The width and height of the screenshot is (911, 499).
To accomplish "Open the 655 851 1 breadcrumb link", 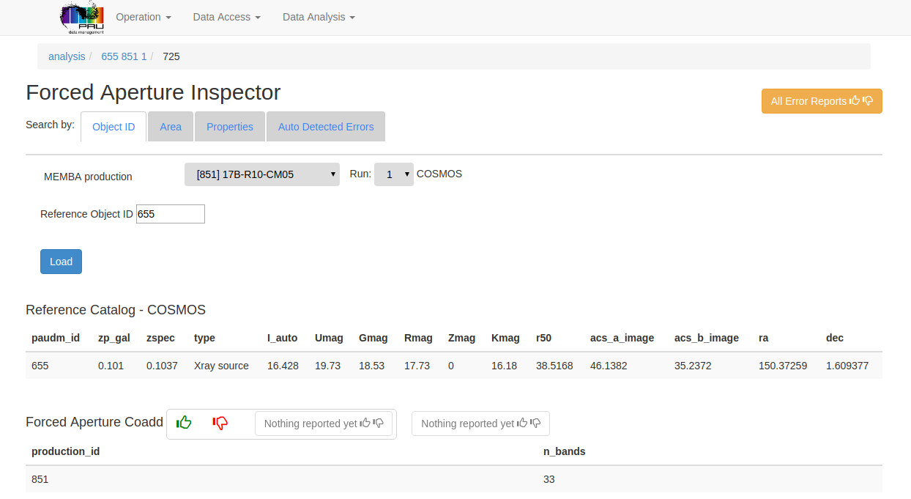I will click(x=124, y=56).
